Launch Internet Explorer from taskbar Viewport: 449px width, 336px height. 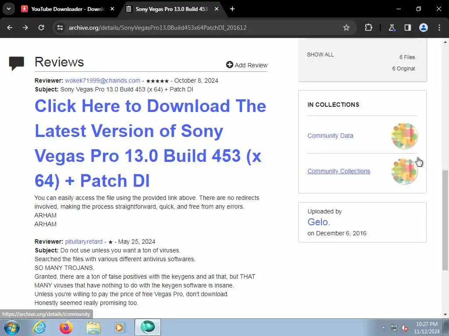pos(39,327)
